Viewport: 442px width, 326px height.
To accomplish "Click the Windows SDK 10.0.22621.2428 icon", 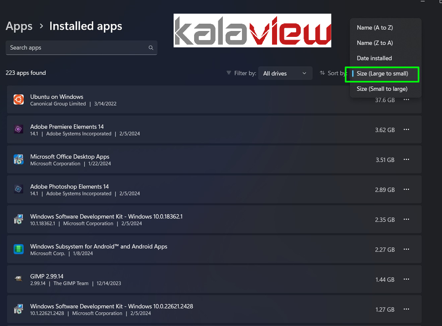I will 19,309.
